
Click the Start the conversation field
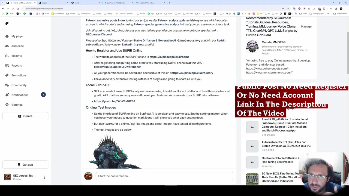(x=164, y=176)
